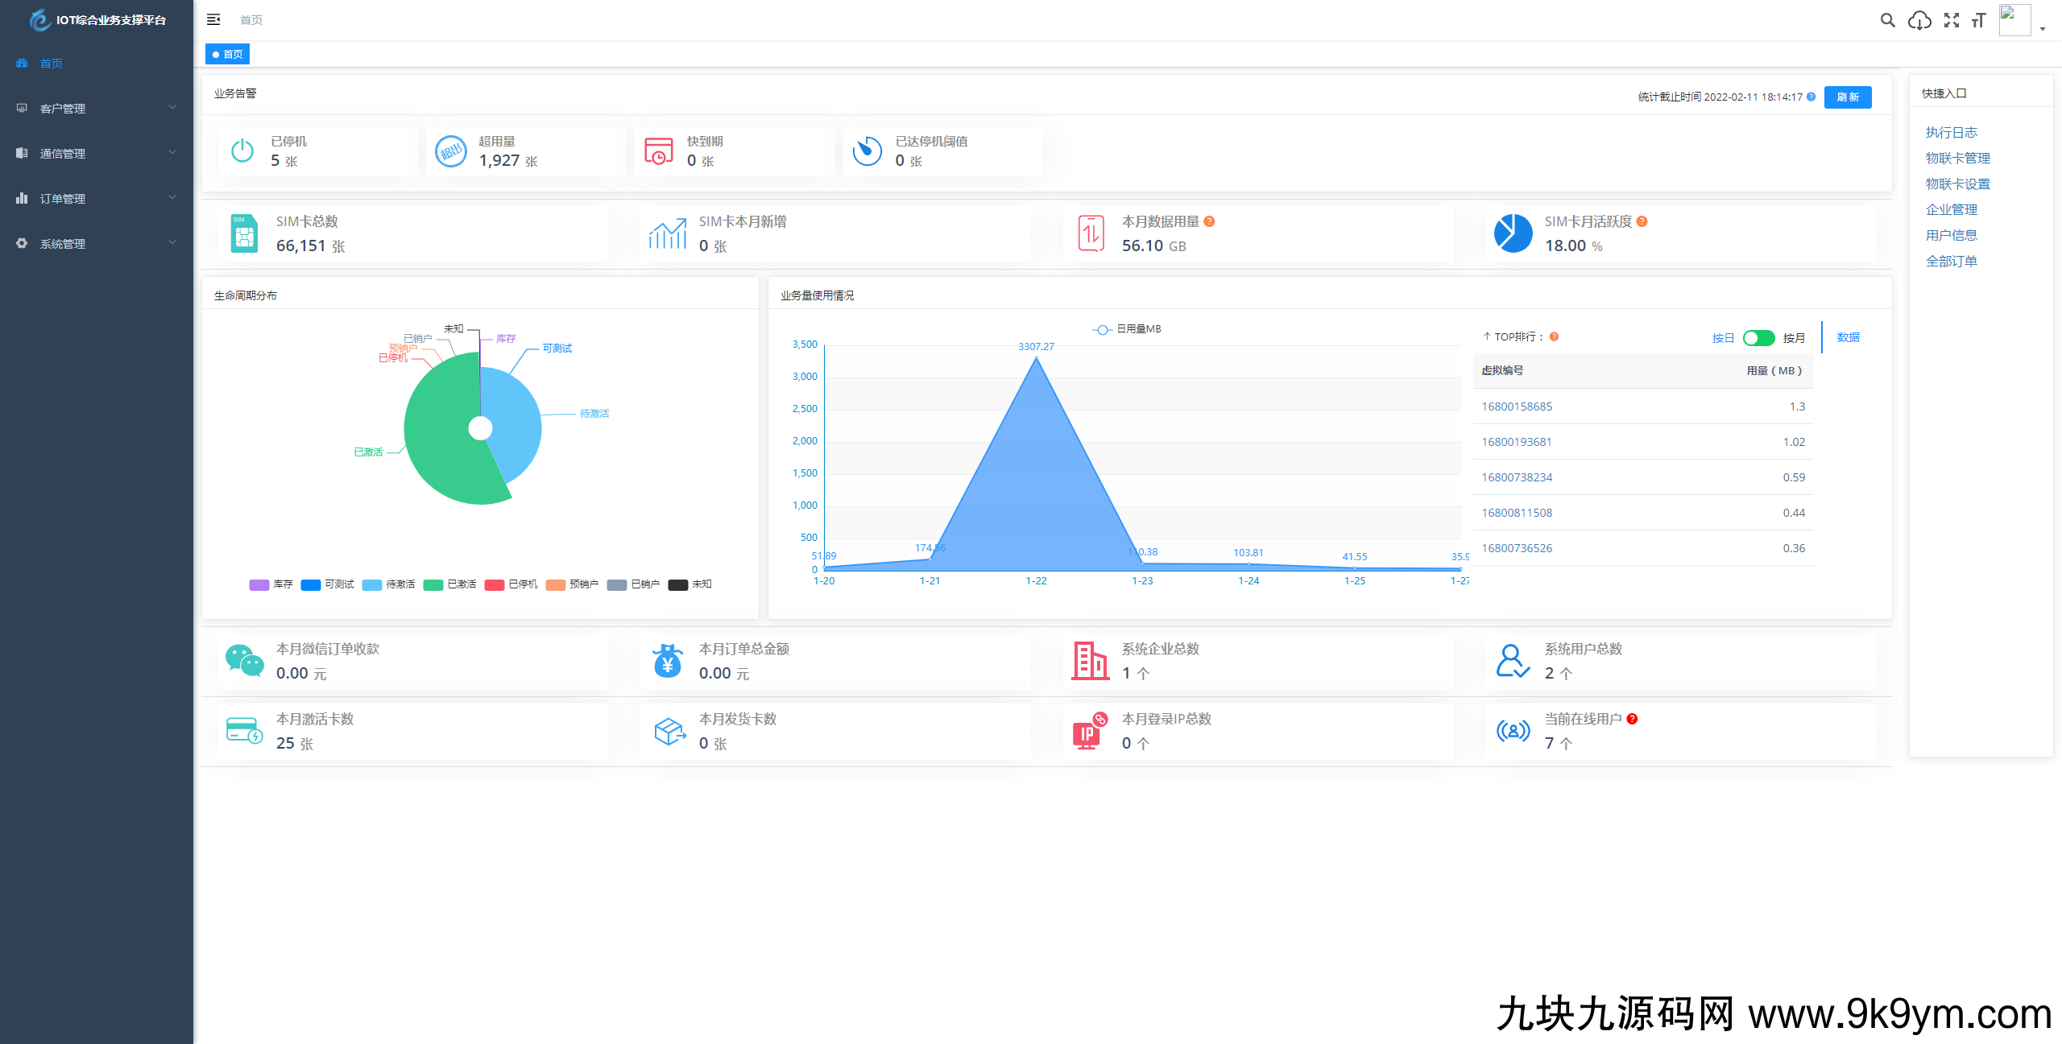2062x1044 pixels.
Task: Toggle fullscreen mode icon
Action: [1951, 20]
